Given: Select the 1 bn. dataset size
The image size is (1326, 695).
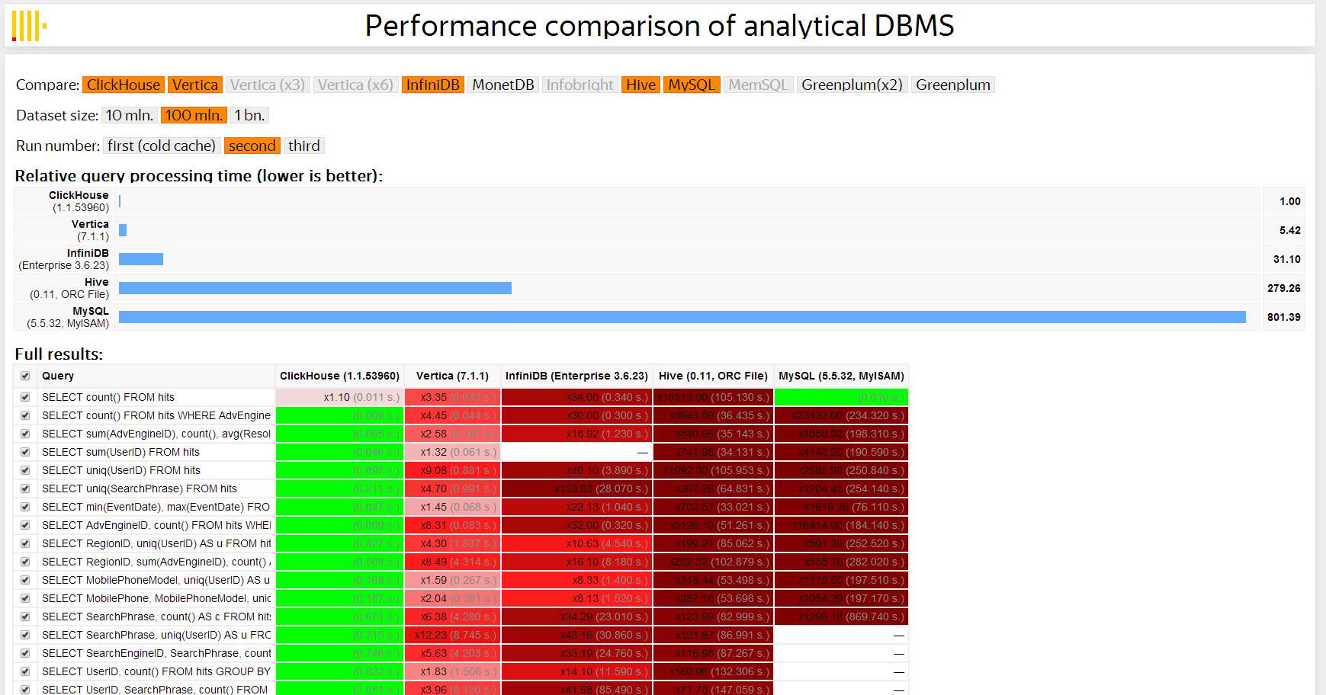Looking at the screenshot, I should (x=249, y=115).
